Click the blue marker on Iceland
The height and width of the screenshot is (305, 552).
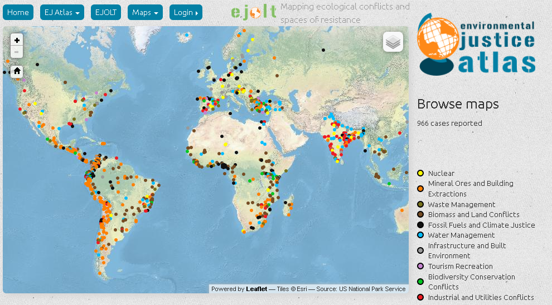pyautogui.click(x=187, y=35)
